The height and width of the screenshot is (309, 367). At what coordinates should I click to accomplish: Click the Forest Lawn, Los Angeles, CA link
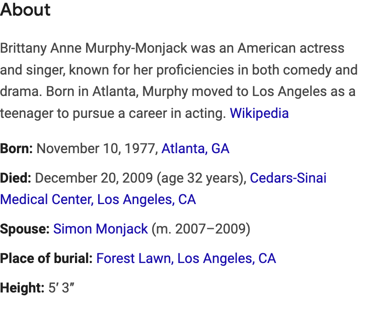pyautogui.click(x=186, y=259)
